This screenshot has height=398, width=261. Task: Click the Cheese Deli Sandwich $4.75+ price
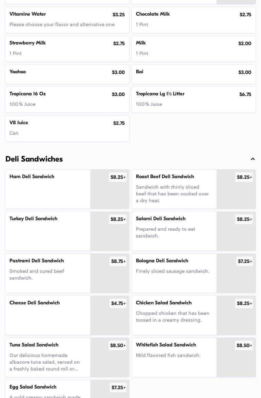click(118, 303)
